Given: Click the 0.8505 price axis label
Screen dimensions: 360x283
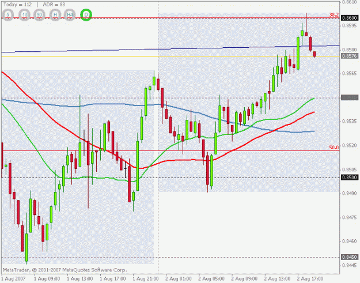Looking at the screenshot, I should pos(350,169).
